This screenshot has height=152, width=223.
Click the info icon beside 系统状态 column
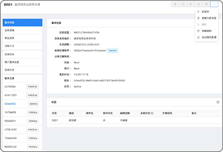pos(152,113)
